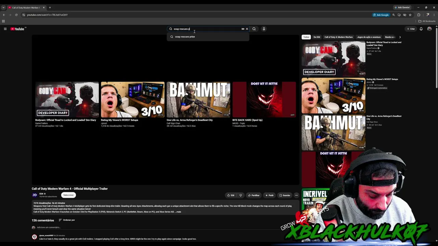
Task: Open the tab search dropdown
Action: click(x=3, y=8)
